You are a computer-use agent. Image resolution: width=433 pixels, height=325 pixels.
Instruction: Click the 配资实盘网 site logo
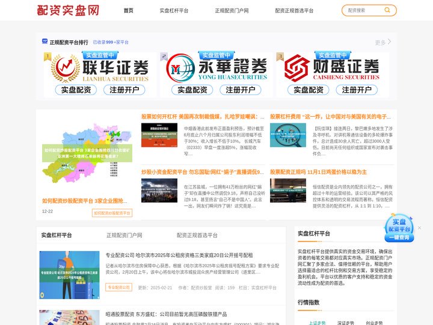click(68, 10)
